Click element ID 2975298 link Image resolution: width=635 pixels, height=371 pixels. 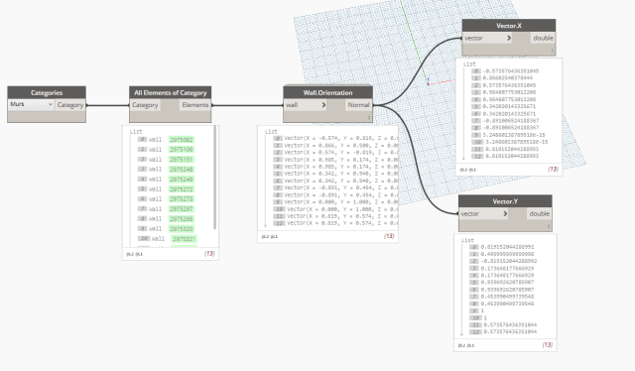coord(181,218)
